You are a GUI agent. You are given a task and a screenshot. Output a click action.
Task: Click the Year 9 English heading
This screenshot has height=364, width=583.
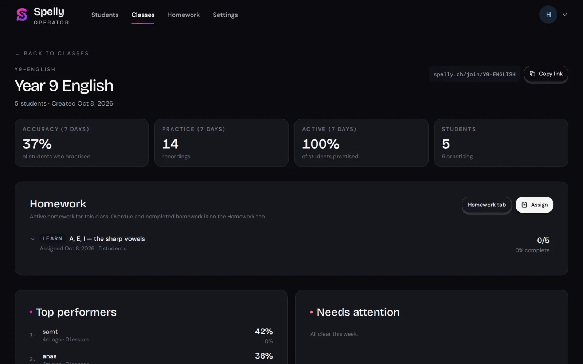(64, 86)
